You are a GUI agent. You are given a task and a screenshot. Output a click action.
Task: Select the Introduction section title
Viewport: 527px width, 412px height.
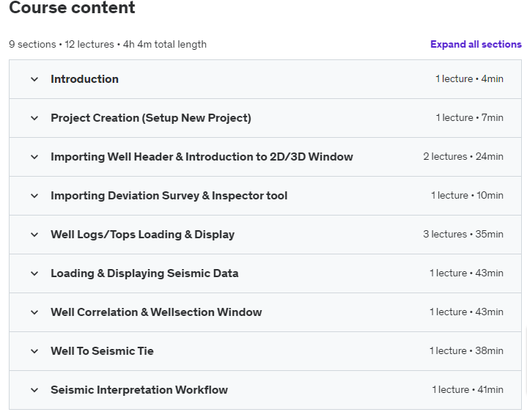84,79
